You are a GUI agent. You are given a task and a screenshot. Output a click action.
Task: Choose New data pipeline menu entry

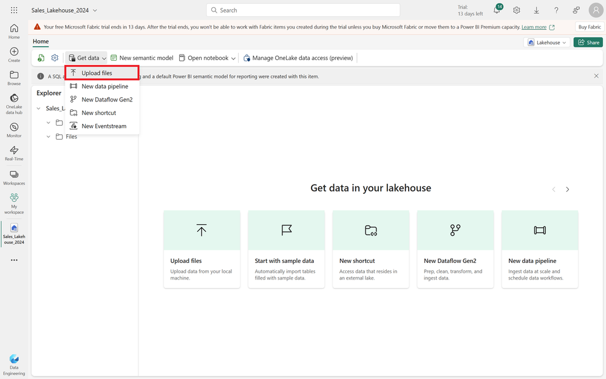pos(101,86)
